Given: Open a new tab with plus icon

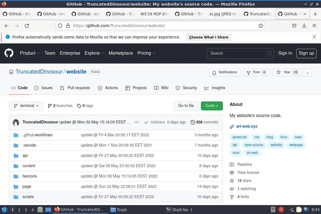Looking at the screenshot, I should click(x=315, y=14).
